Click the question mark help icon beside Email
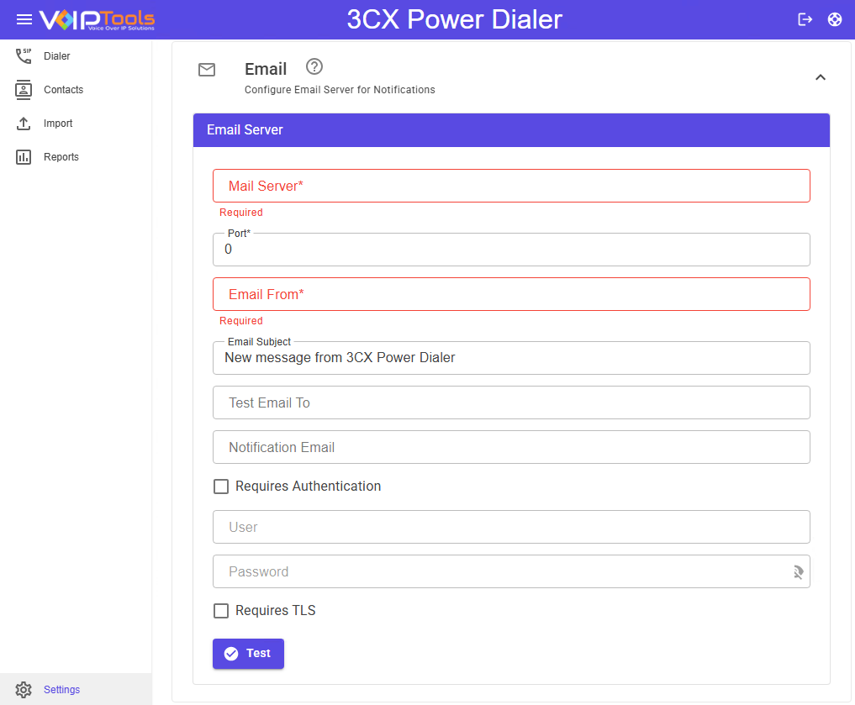The width and height of the screenshot is (855, 705). click(x=314, y=66)
